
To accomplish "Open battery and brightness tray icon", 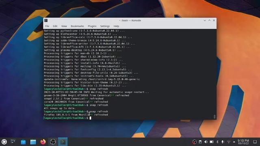I will pyautogui.click(x=212, y=142).
